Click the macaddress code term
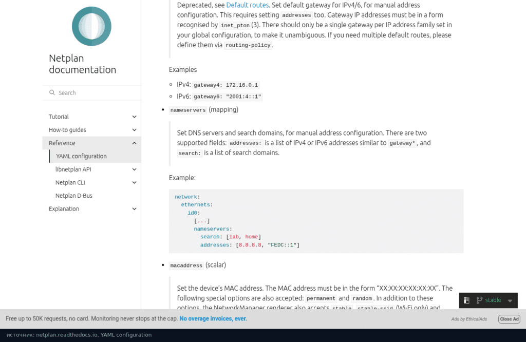526x342 pixels. point(186,265)
